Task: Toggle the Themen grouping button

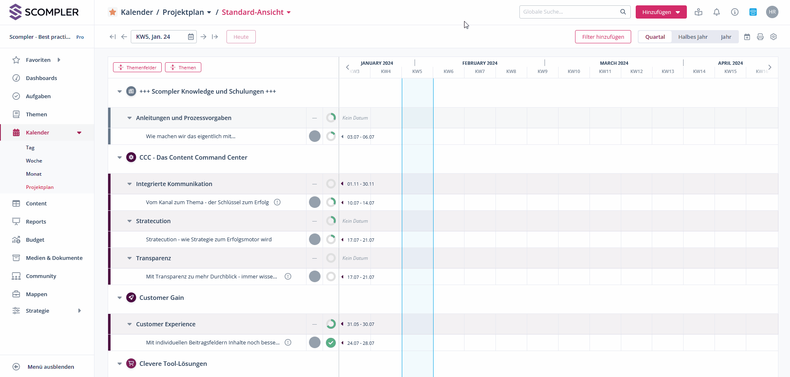Action: pos(183,67)
